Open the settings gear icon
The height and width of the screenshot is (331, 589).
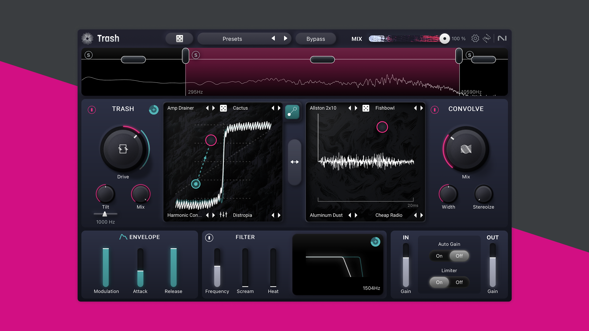point(475,39)
